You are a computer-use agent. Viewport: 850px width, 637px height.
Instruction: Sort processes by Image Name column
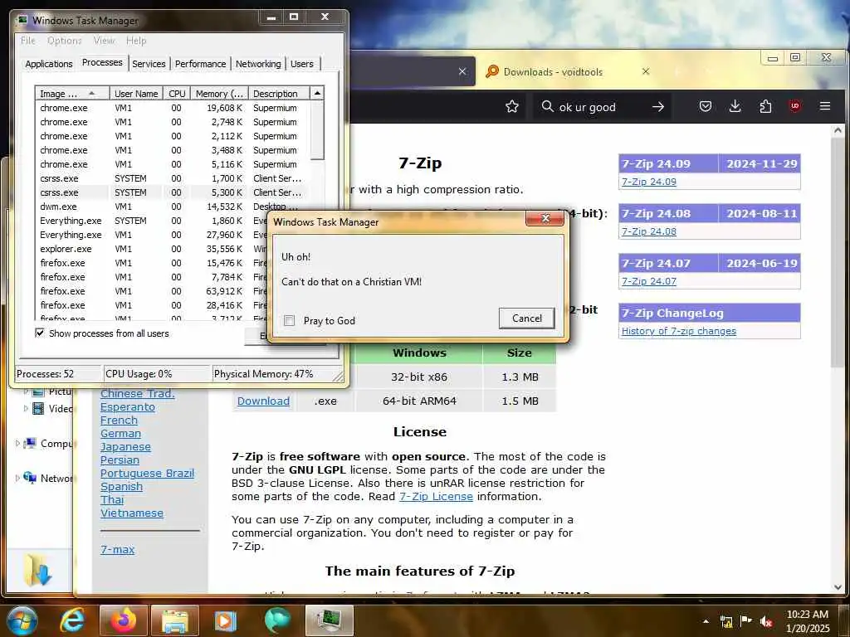pyautogui.click(x=72, y=94)
